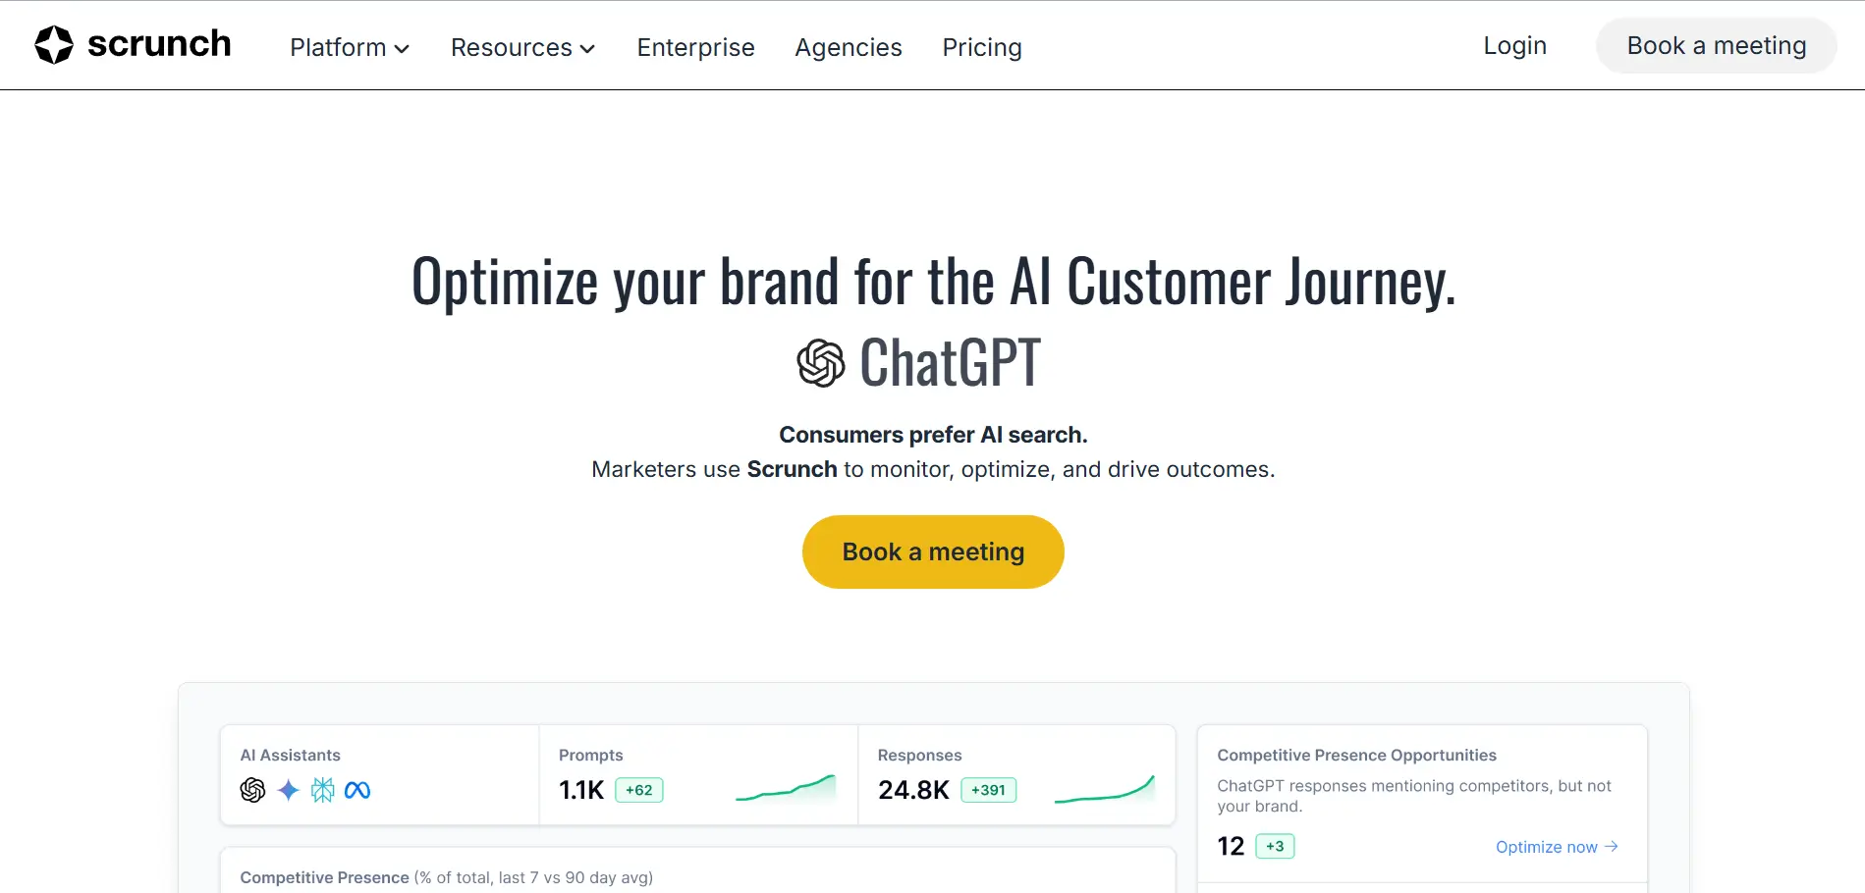Click the header Book a meeting button
The image size is (1865, 893).
click(1716, 45)
